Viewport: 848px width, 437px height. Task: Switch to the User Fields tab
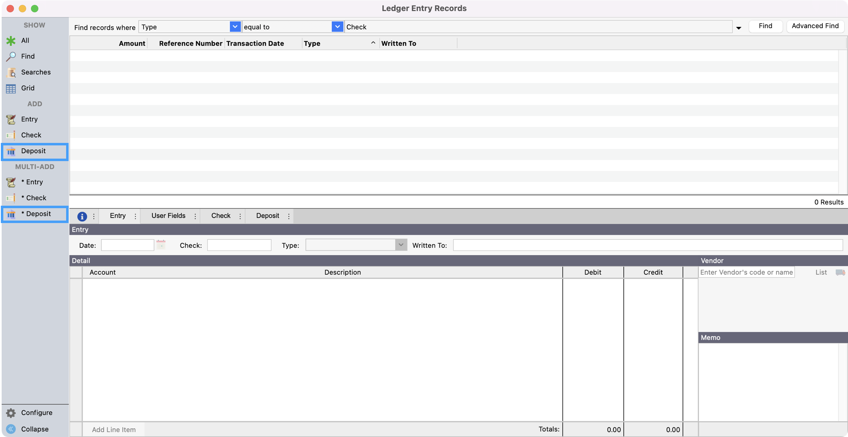168,216
